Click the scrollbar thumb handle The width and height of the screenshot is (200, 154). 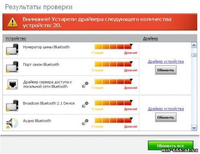(x=194, y=55)
